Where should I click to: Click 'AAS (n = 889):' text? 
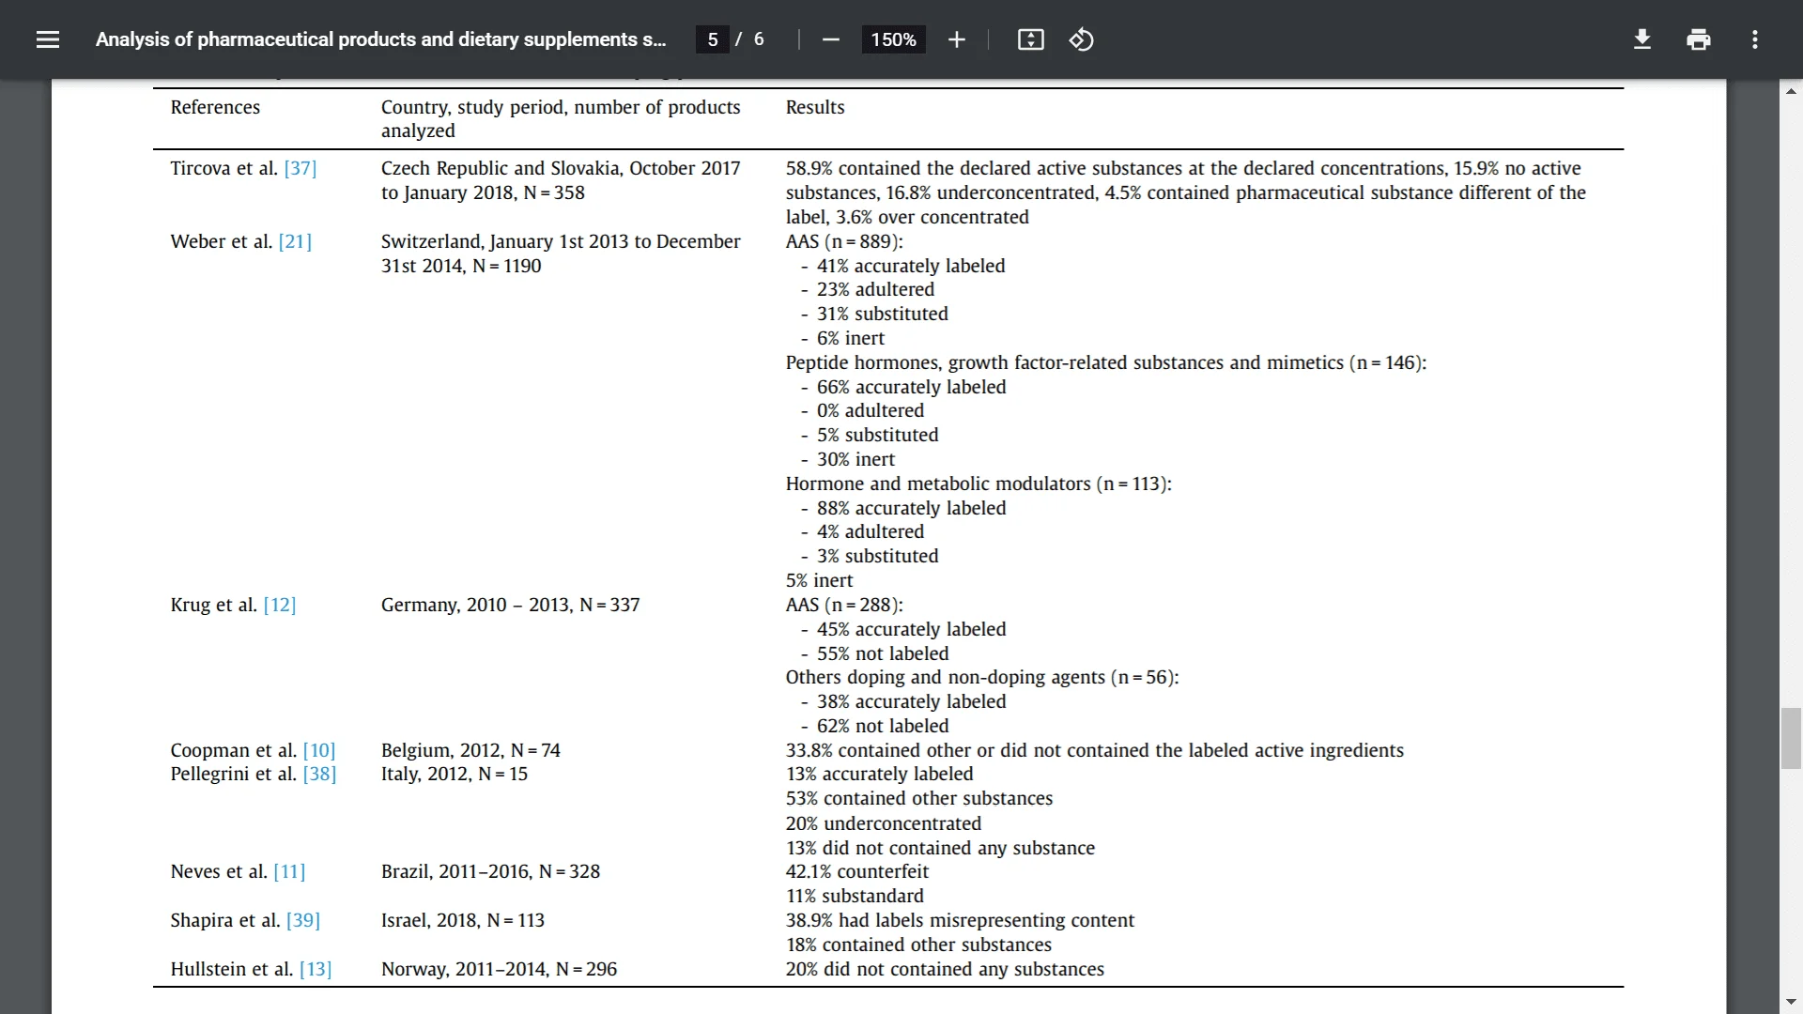click(x=844, y=241)
